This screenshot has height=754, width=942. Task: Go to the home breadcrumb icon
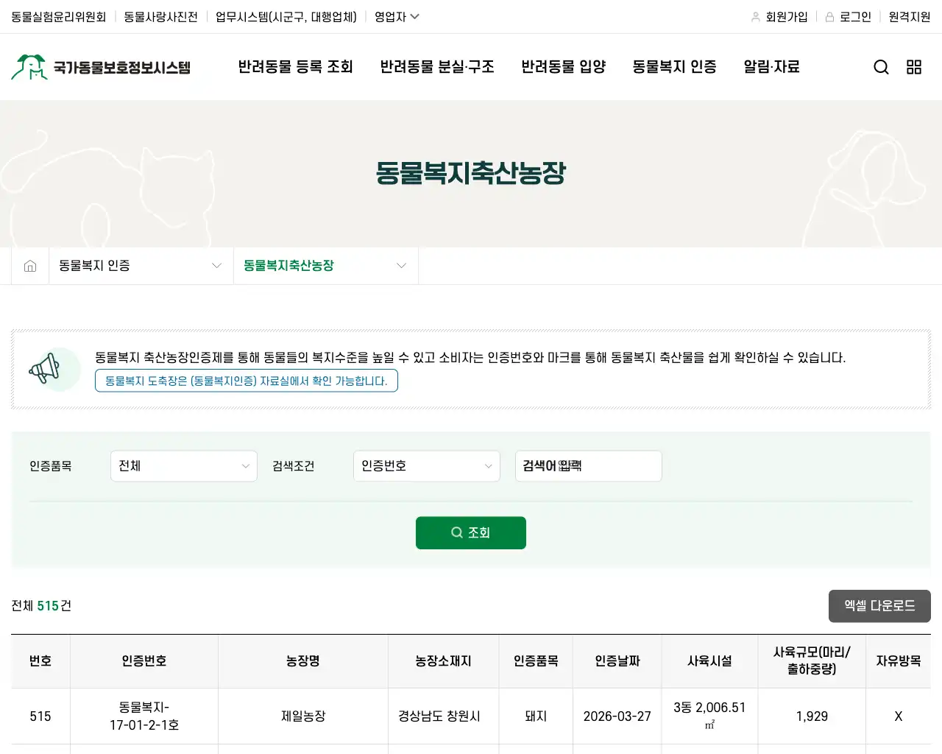point(30,266)
